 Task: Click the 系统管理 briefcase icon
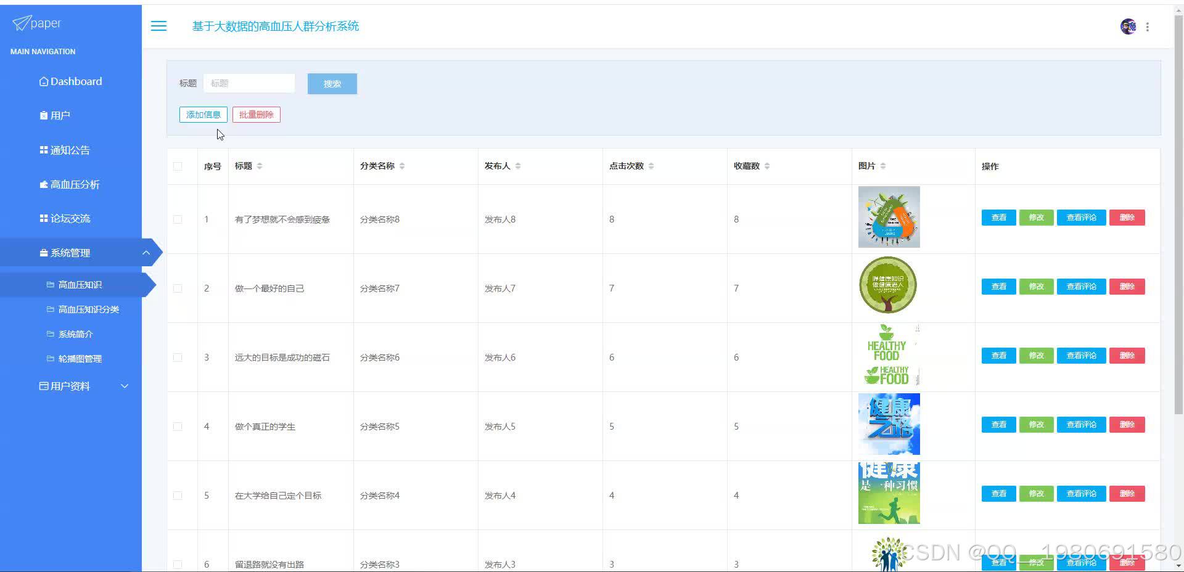point(43,253)
